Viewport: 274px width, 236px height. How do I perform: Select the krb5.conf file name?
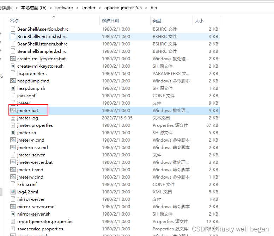click(x=27, y=184)
